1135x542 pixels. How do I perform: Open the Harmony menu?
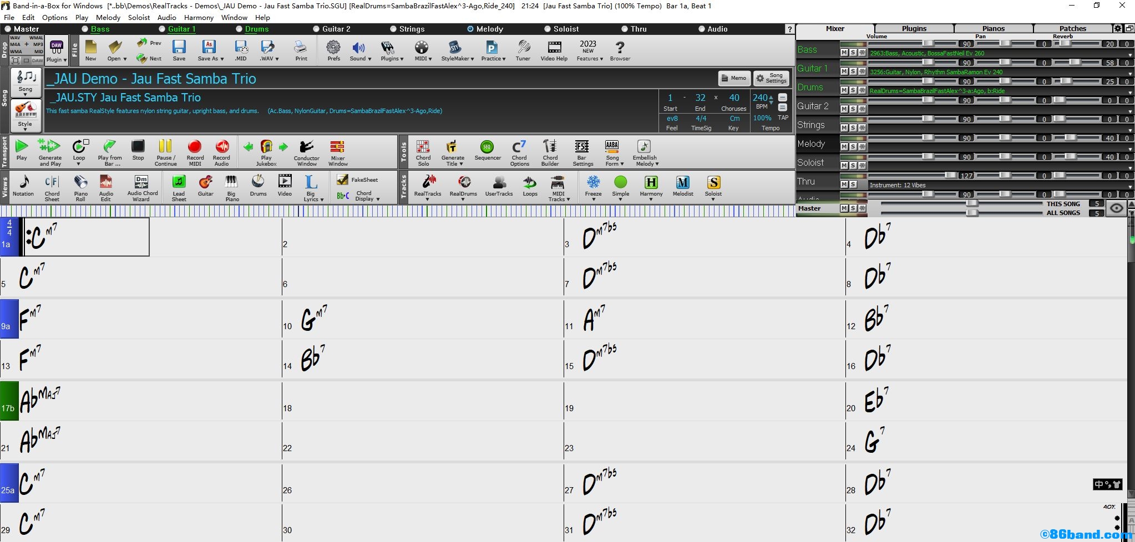199,17
